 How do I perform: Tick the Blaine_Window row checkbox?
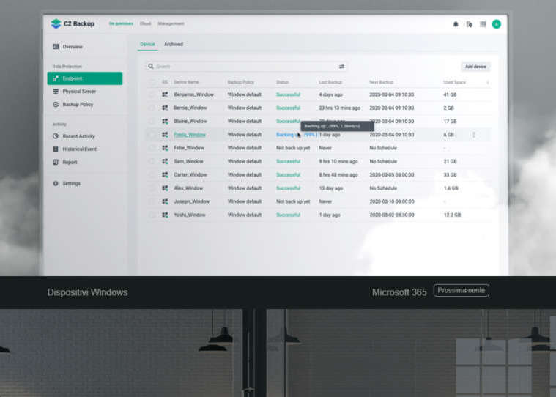[152, 122]
